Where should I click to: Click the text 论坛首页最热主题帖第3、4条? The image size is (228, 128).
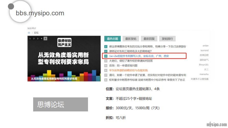pyautogui.click(x=138, y=89)
